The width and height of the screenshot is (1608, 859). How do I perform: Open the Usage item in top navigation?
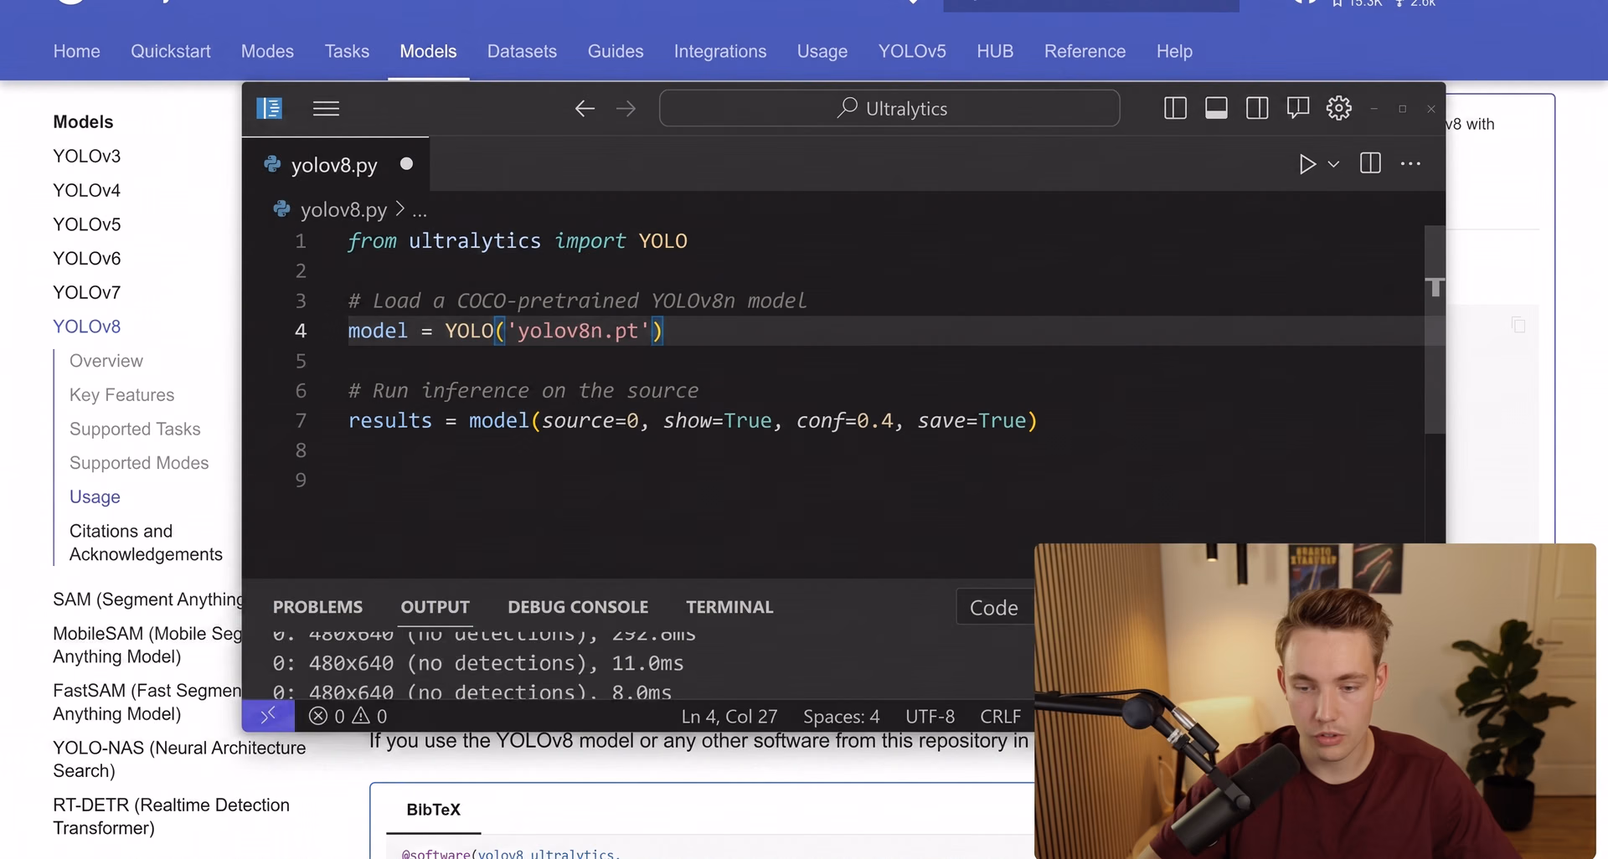tap(822, 51)
